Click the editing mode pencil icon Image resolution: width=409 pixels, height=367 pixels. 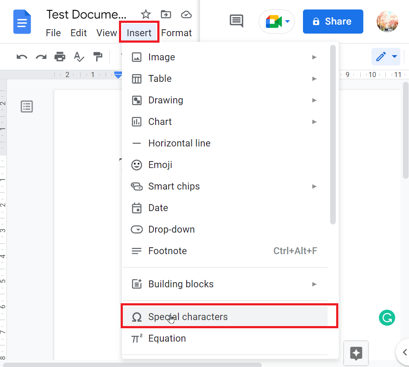click(381, 56)
